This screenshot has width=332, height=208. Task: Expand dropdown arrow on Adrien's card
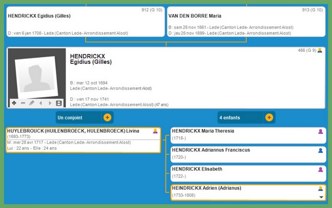point(321,197)
